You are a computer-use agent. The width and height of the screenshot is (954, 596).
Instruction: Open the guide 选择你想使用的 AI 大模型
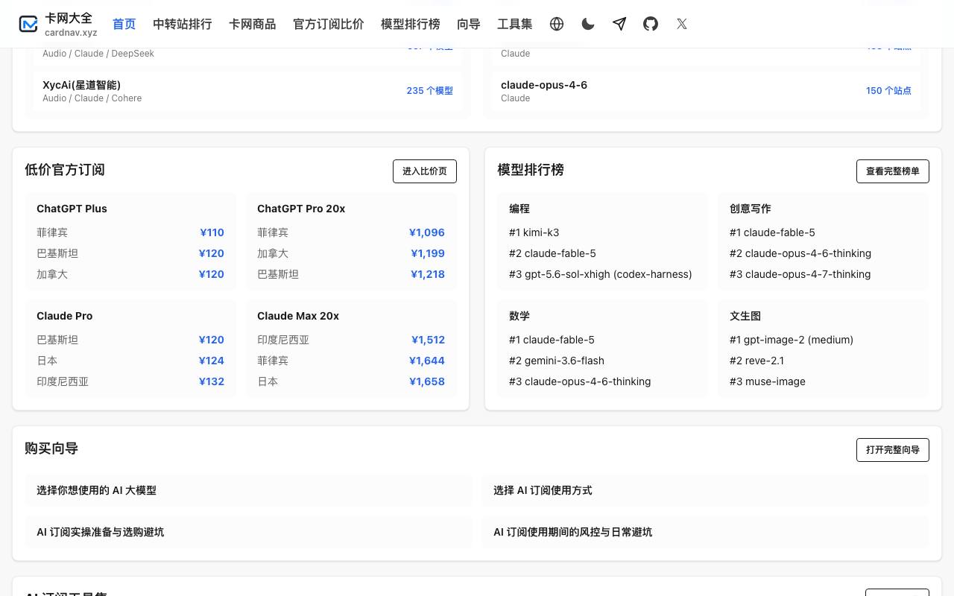[x=248, y=490]
